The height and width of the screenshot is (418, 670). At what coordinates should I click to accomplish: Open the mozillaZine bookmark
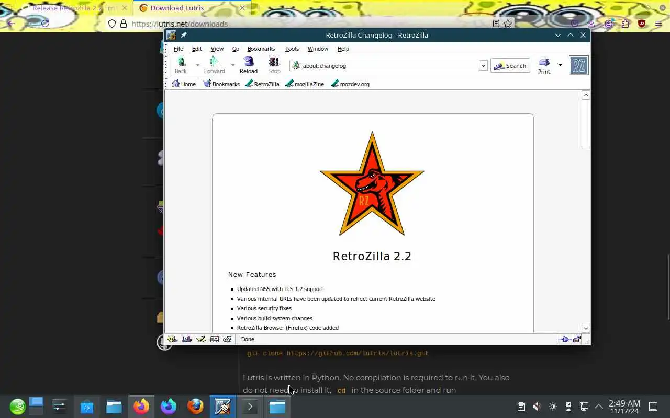point(305,84)
